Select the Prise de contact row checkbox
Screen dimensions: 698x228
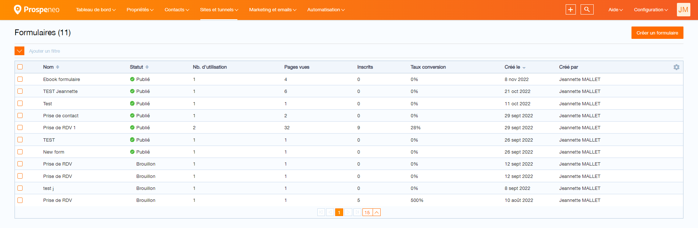tap(20, 115)
